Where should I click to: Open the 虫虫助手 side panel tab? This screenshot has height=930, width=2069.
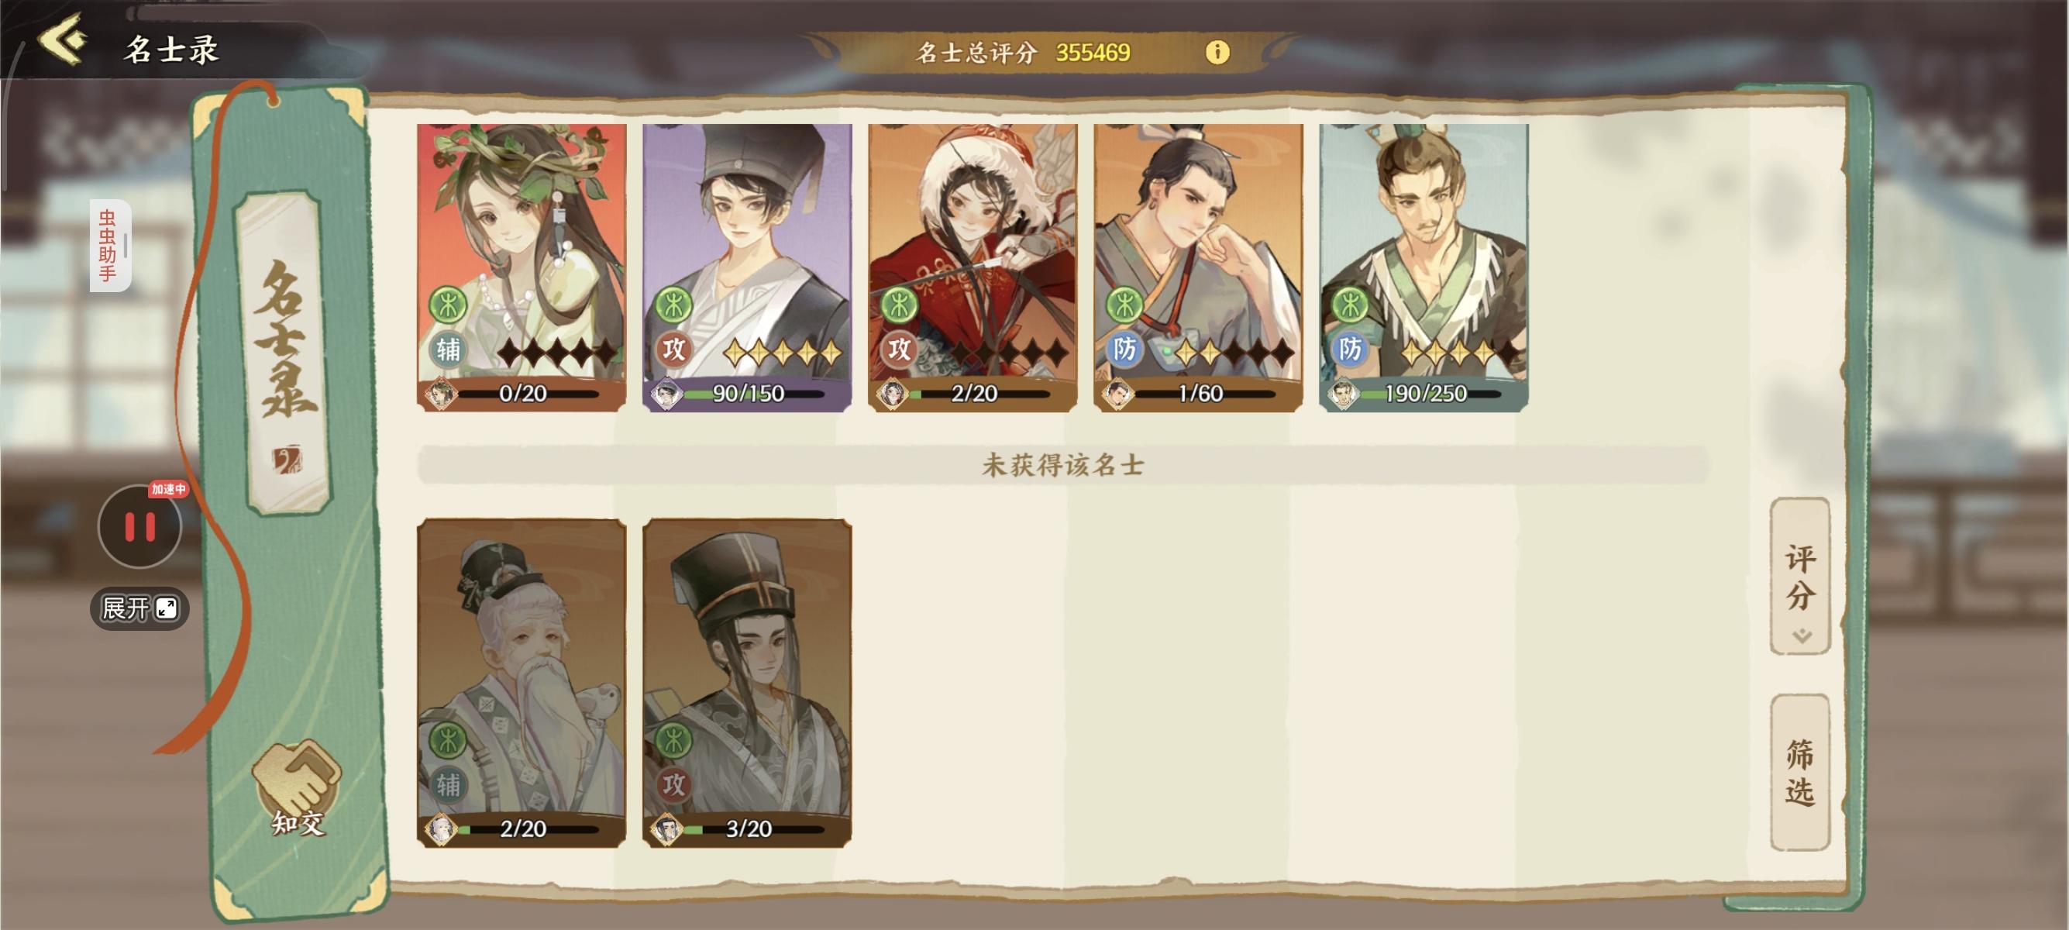point(110,245)
